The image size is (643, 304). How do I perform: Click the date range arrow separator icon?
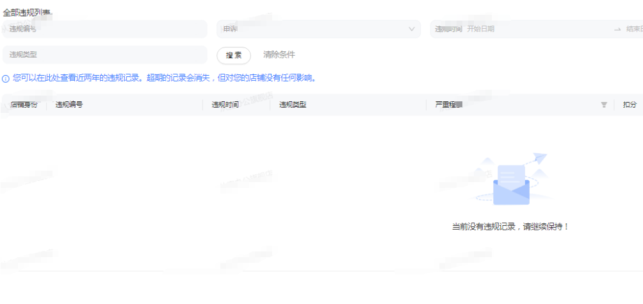617,29
